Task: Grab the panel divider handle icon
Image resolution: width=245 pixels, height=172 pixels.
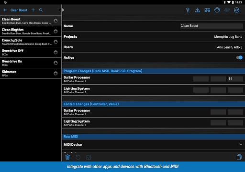Action: click(x=62, y=10)
